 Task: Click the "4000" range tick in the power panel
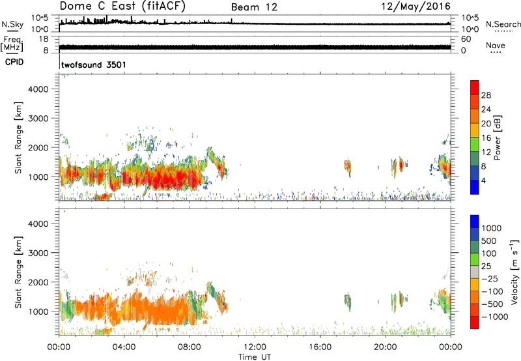click(38, 89)
